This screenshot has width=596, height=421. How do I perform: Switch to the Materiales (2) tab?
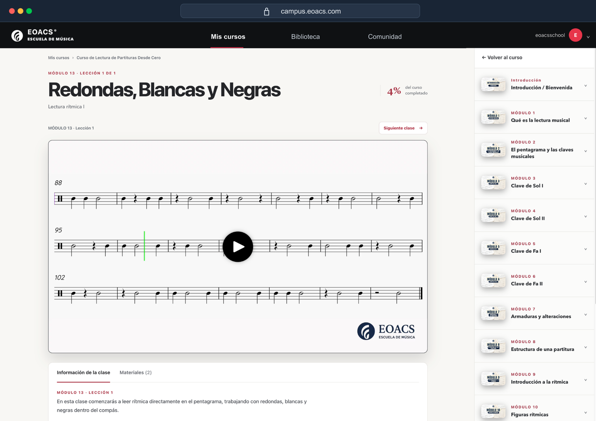(136, 373)
